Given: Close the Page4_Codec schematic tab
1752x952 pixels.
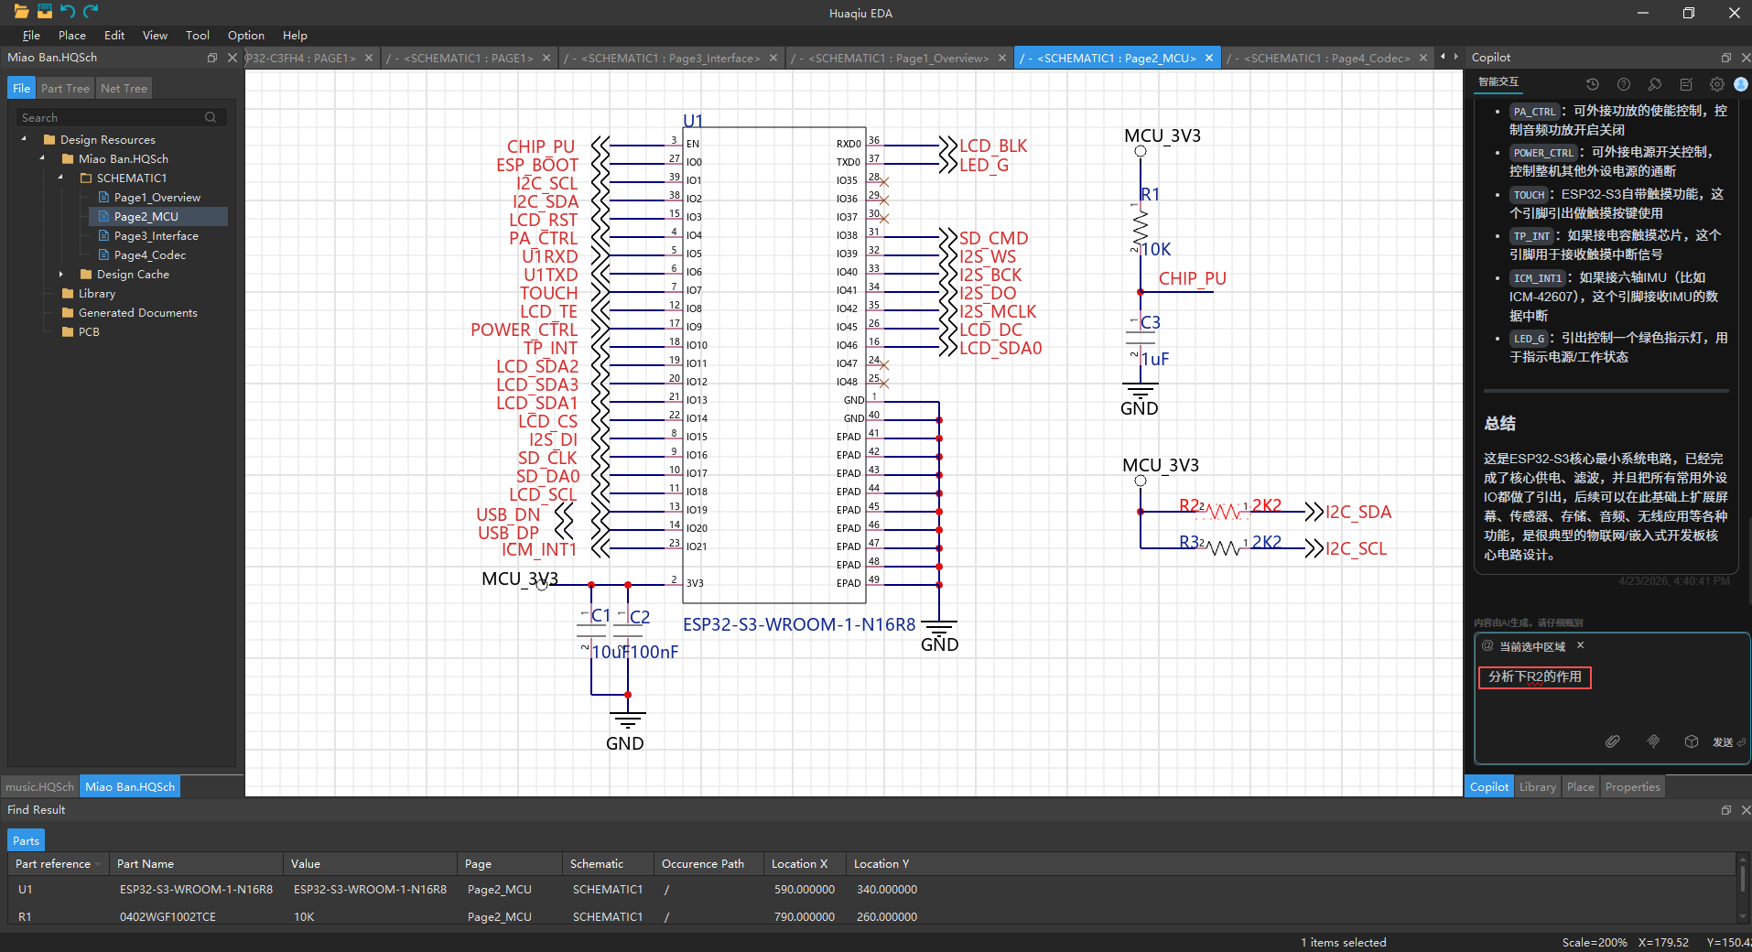Looking at the screenshot, I should [1423, 58].
